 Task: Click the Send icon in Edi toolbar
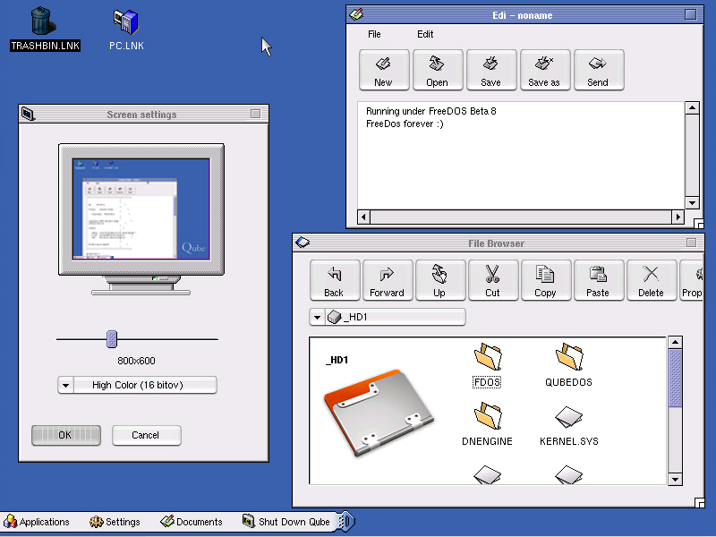(598, 70)
